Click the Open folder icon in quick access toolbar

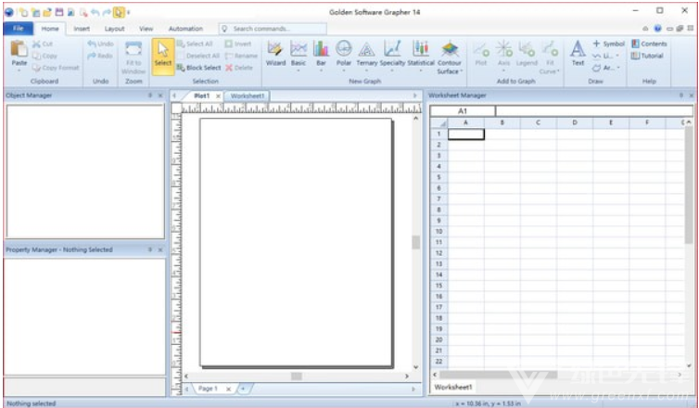[x=47, y=12]
